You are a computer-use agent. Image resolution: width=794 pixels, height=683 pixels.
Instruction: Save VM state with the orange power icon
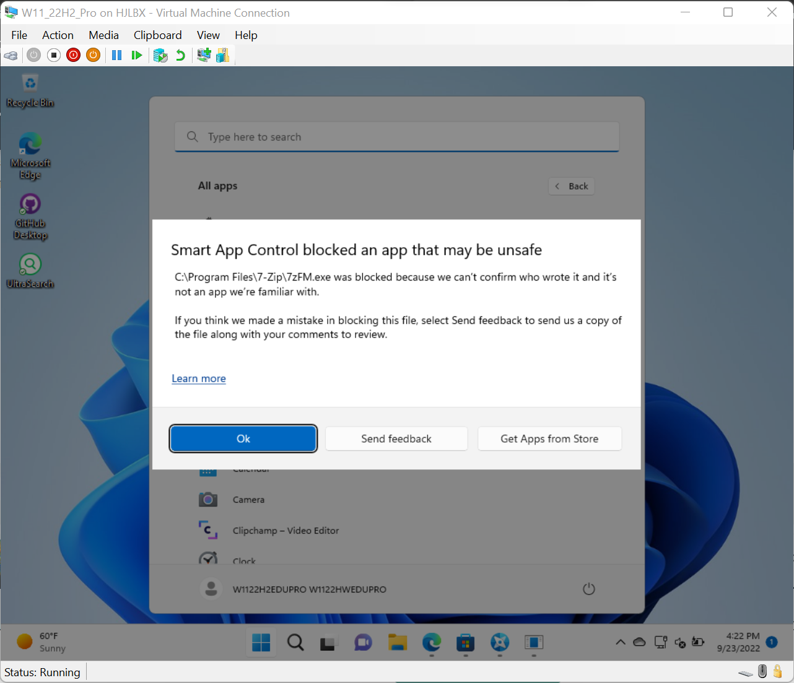pos(94,55)
